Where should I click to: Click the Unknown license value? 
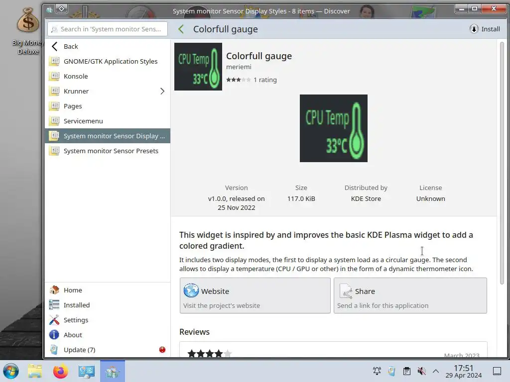pos(431,199)
